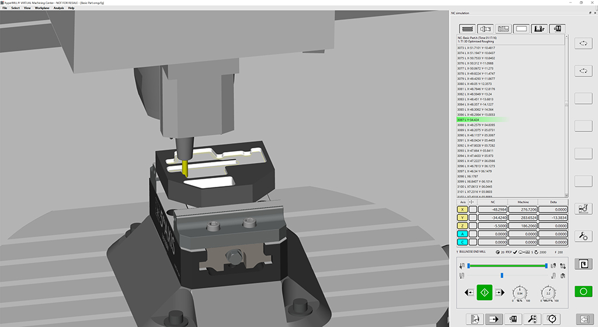Screen dimensions: 598x327
Task: Click the range end marker icon right of green slider
Action: coord(554,266)
